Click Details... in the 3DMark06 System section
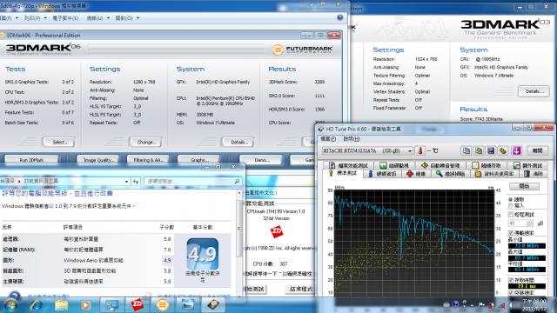The width and height of the screenshot is (557, 313). pyautogui.click(x=238, y=143)
